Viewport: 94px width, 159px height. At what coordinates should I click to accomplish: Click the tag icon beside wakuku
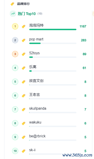click(24, 123)
